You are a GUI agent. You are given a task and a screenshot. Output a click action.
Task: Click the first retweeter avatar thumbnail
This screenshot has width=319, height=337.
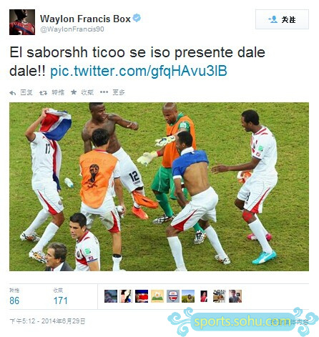pos(111,296)
